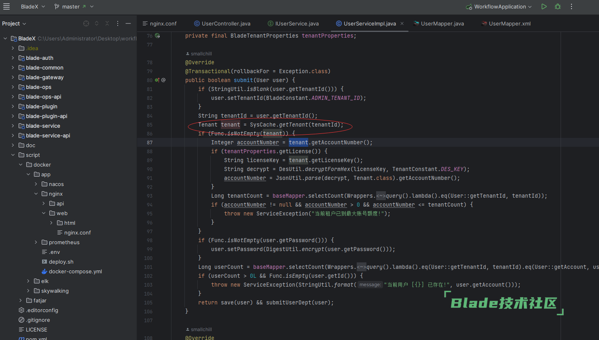Expand the fatjar folder
Viewport: 599px width, 340px height.
pyautogui.click(x=21, y=300)
